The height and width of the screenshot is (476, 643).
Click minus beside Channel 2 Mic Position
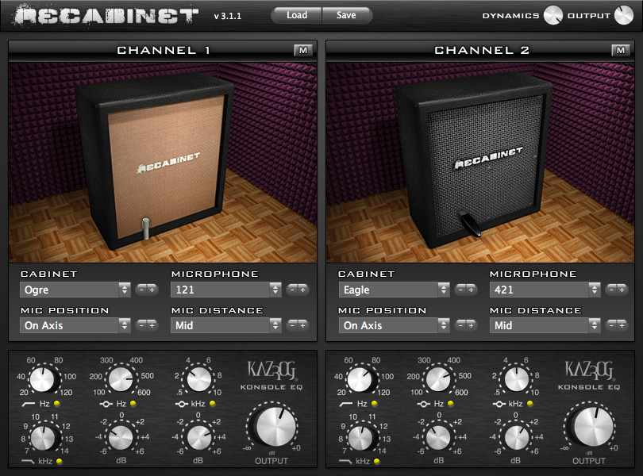(460, 325)
